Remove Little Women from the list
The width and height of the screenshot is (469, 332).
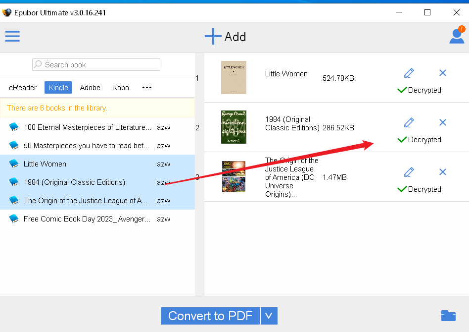tap(443, 73)
